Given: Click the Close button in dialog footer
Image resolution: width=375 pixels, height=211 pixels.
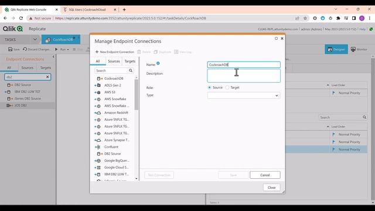Looking at the screenshot, I should (x=271, y=188).
